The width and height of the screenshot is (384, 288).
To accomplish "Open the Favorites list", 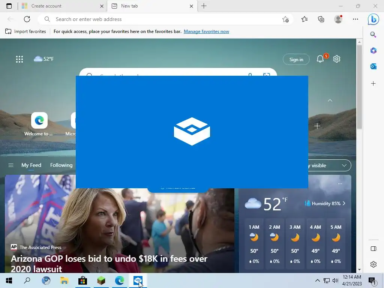I will point(304,19).
